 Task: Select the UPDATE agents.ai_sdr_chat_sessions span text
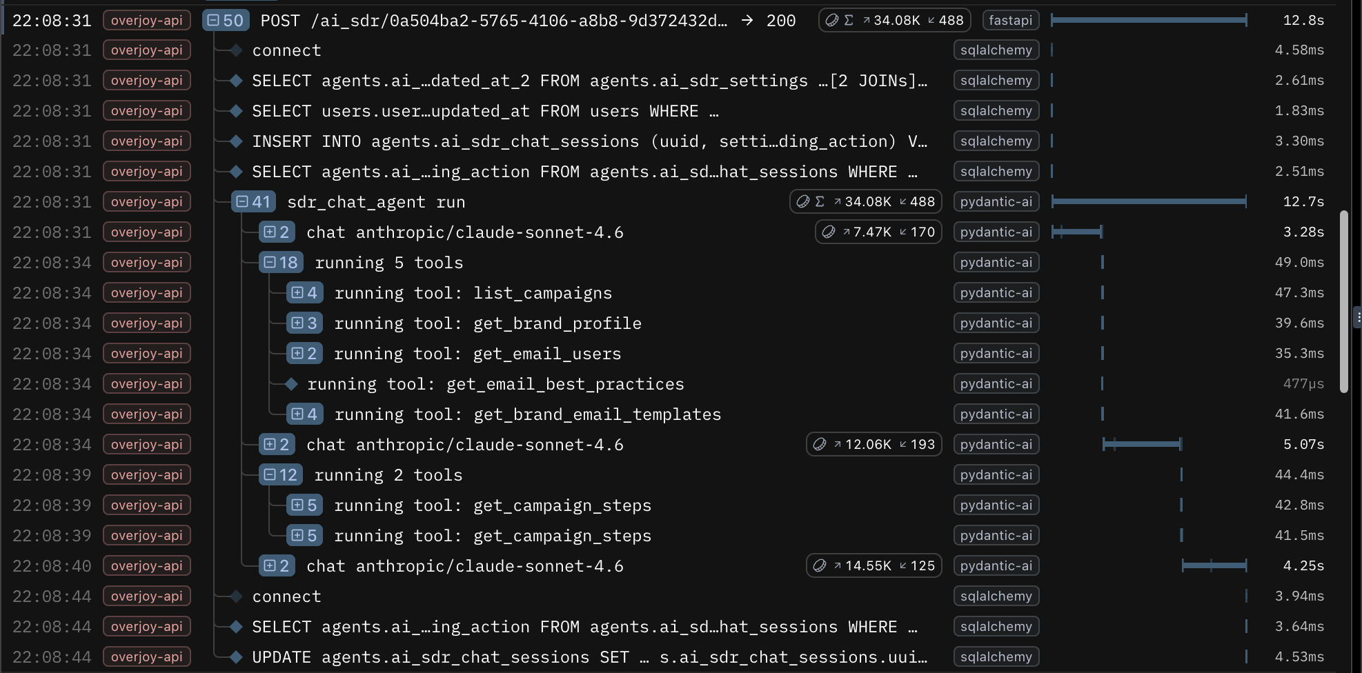point(590,657)
